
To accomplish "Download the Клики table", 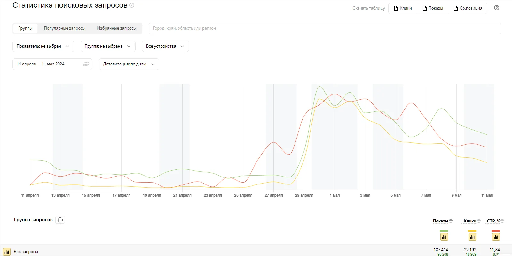I will pos(403,8).
